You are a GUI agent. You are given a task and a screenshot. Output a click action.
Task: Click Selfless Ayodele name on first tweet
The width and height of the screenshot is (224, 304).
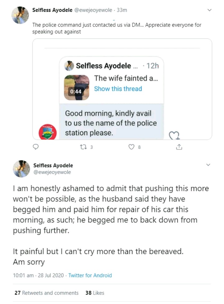click(x=52, y=10)
